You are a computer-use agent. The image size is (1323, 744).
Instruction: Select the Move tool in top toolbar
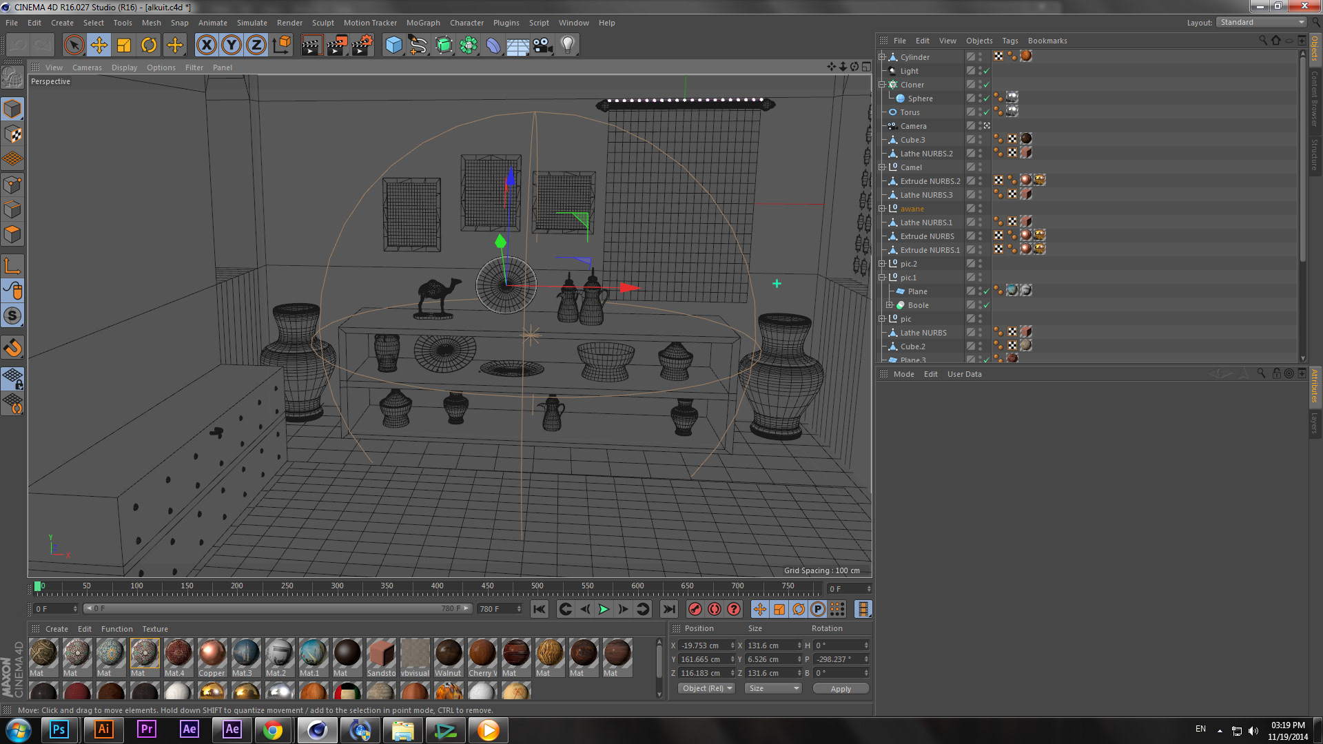pyautogui.click(x=99, y=45)
